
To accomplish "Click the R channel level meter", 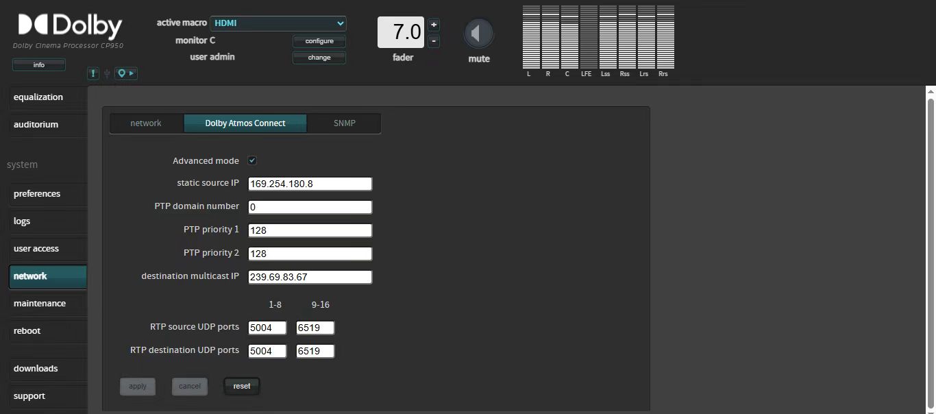I will pos(550,37).
